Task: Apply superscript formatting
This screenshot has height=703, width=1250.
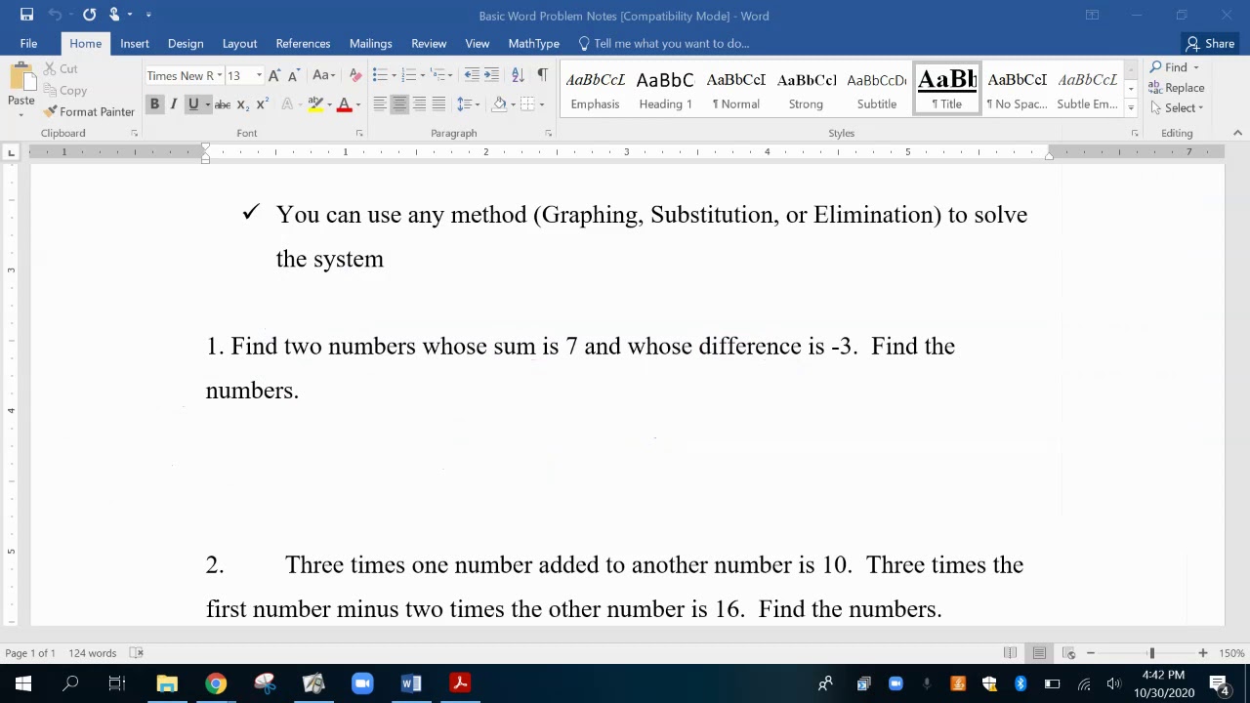Action: [262, 104]
